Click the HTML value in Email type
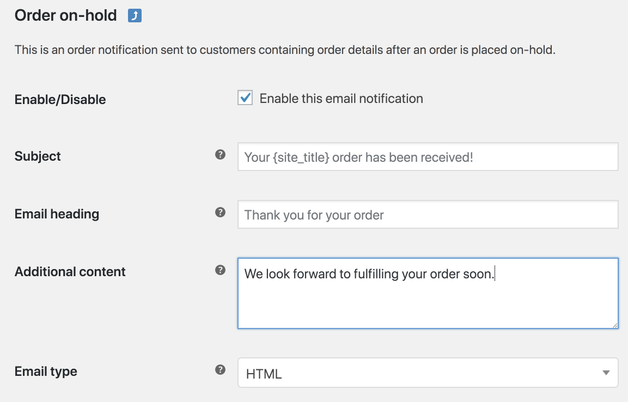Screen dimensions: 628x402 pyautogui.click(x=264, y=374)
